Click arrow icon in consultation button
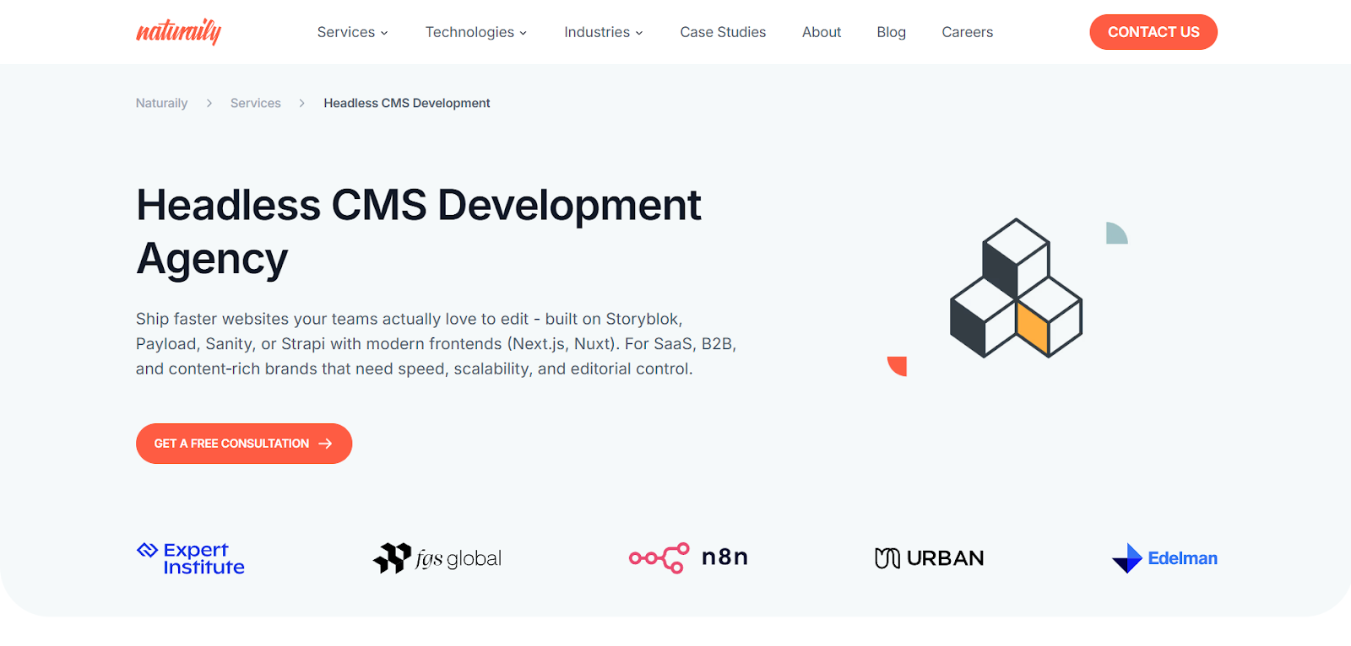Screen dimensions: 1351x646 point(326,444)
